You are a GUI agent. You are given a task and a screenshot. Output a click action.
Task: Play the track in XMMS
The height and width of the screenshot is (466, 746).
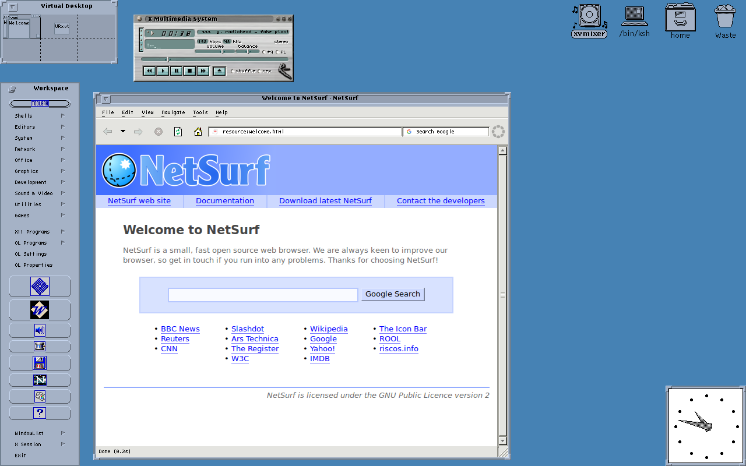(x=163, y=71)
